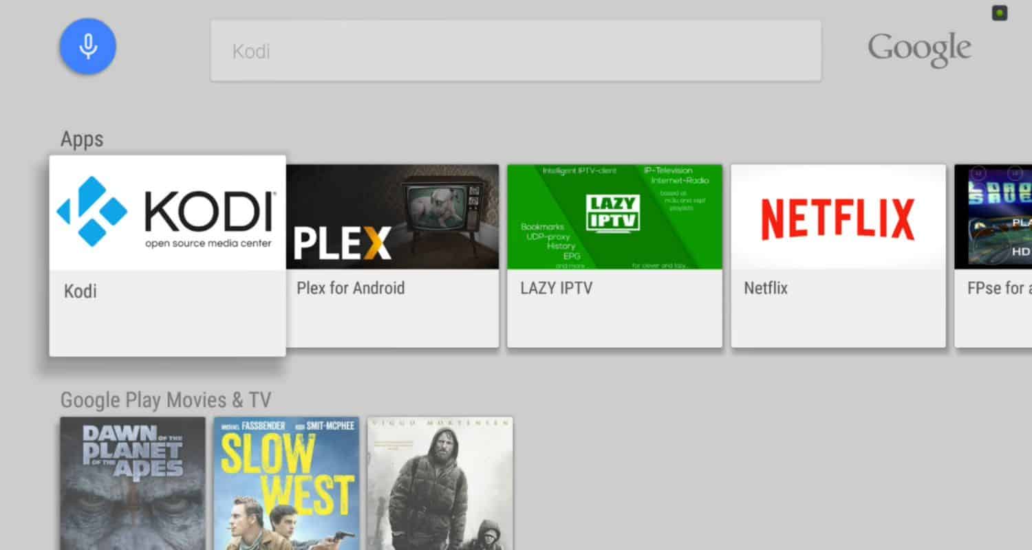Select the Slow West movie poster
This screenshot has height=550, width=1032.
286,483
